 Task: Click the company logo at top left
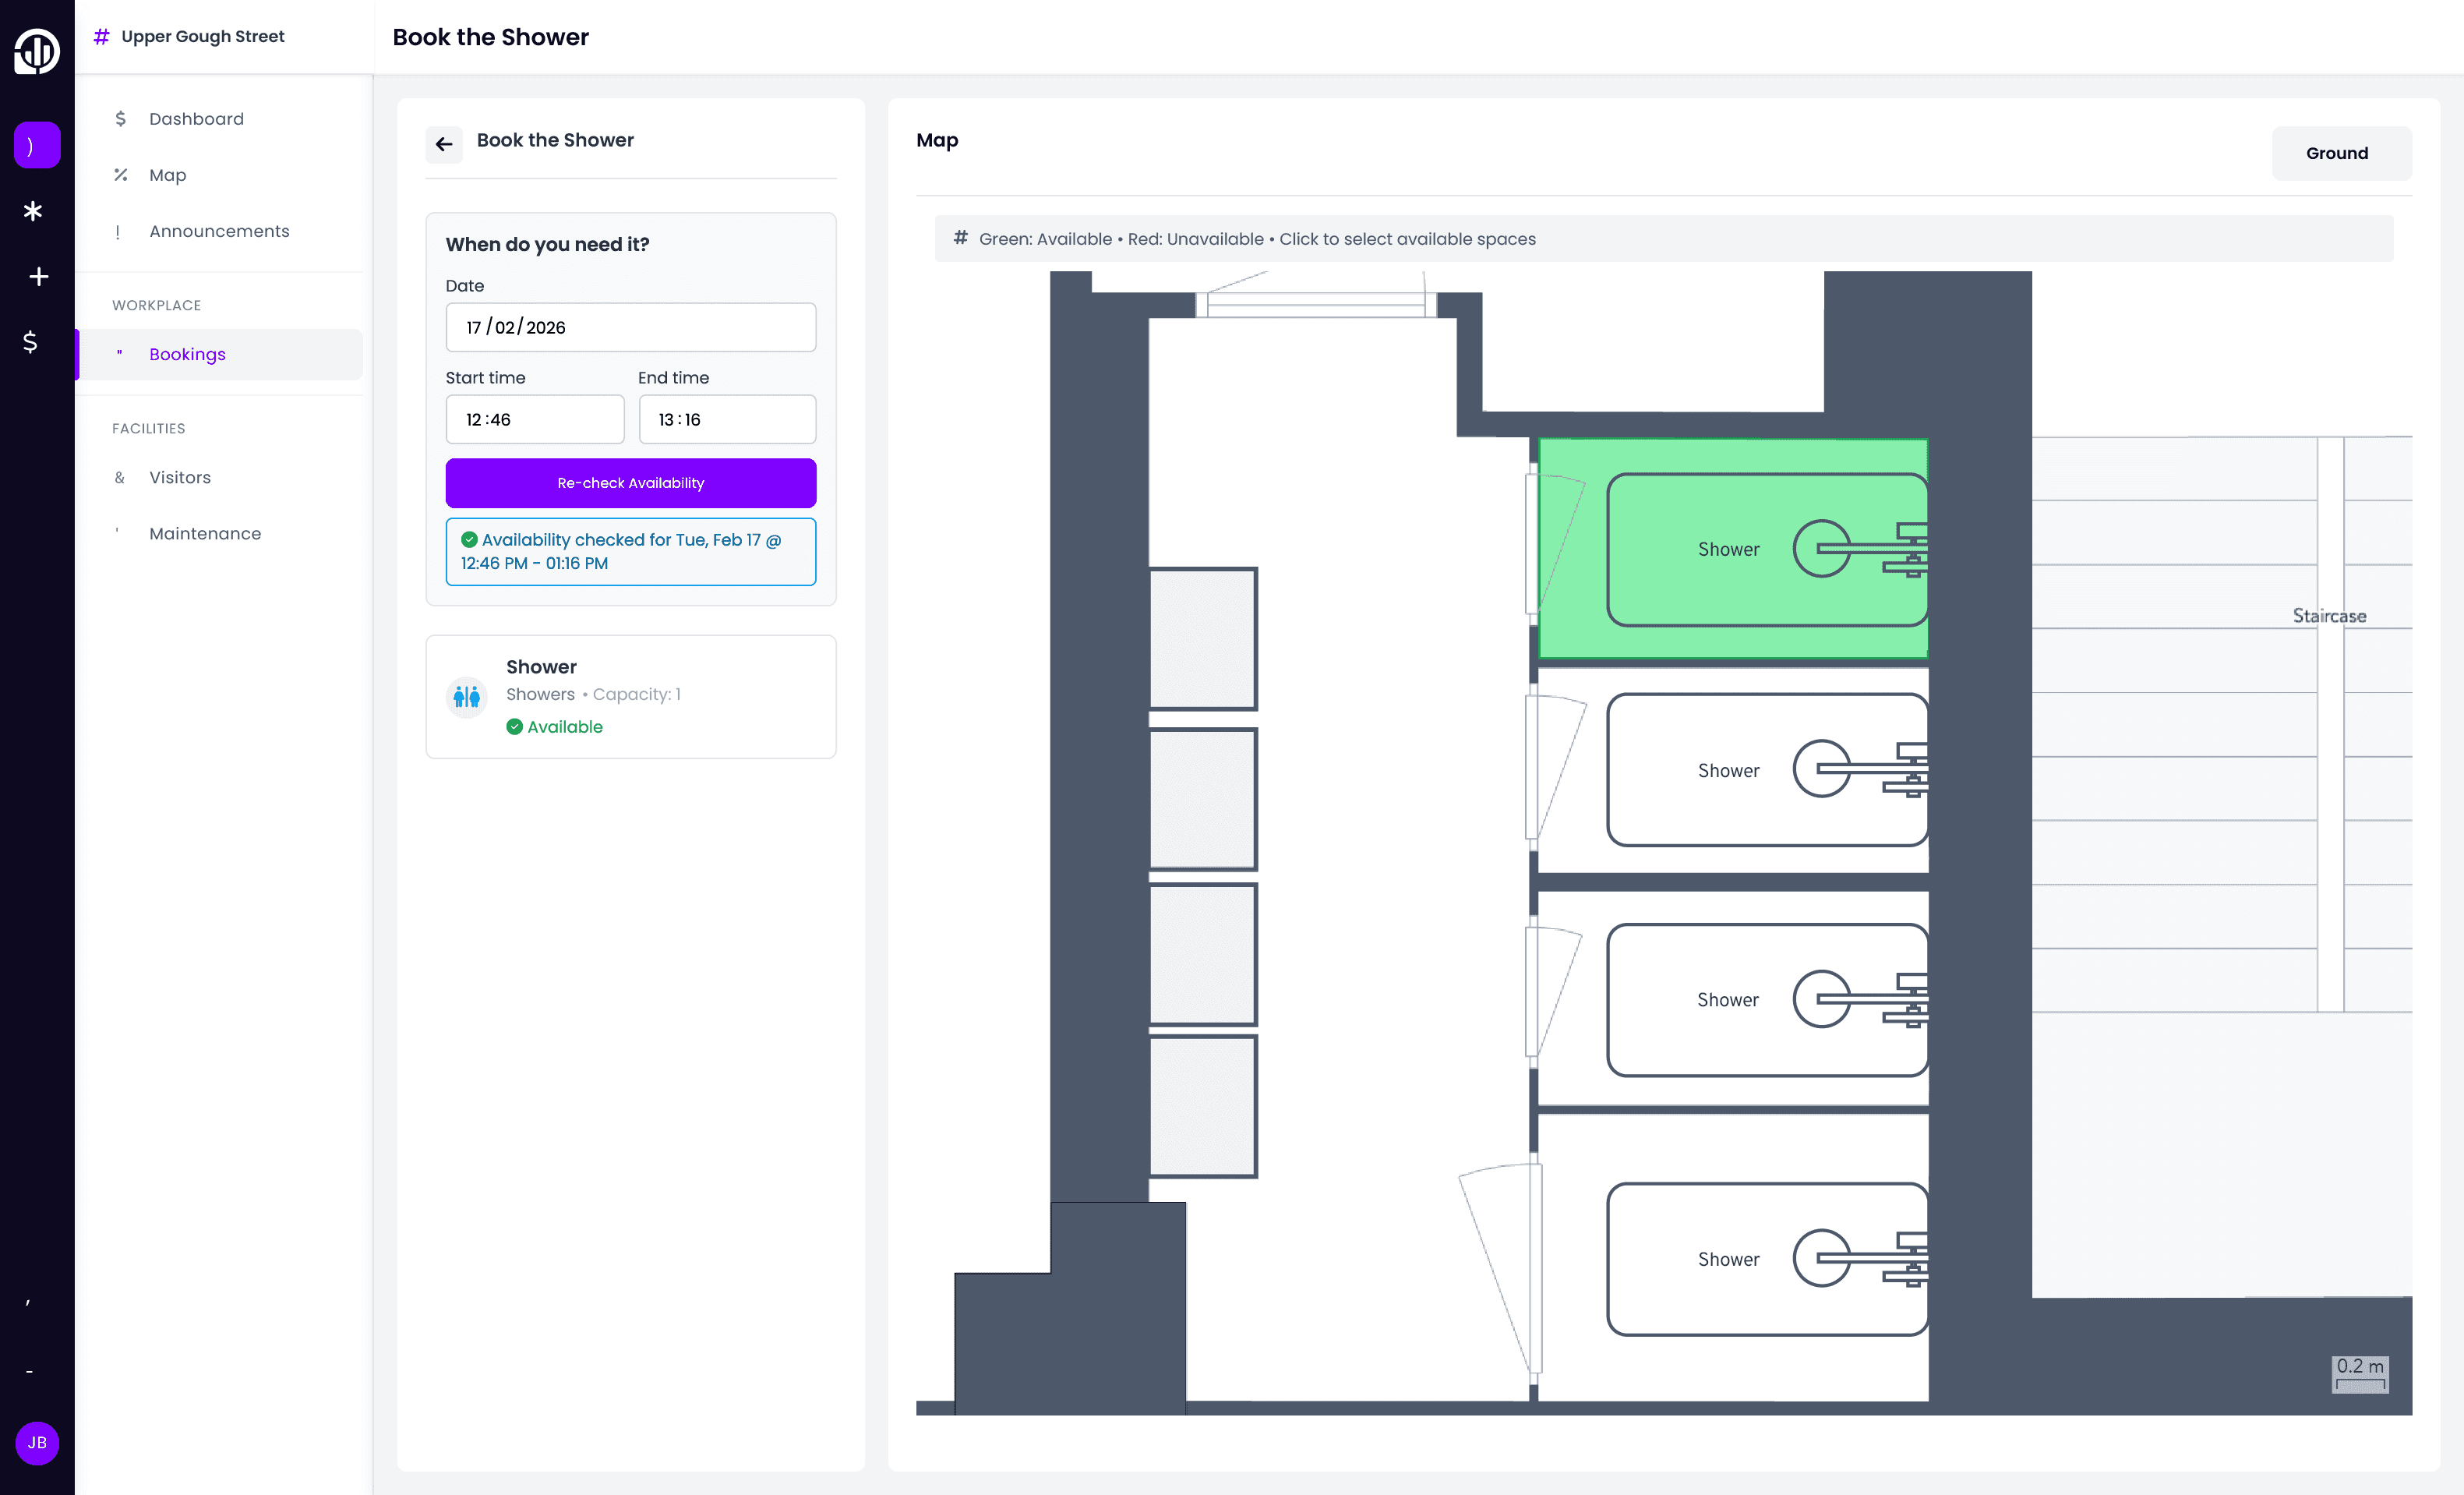(x=37, y=51)
